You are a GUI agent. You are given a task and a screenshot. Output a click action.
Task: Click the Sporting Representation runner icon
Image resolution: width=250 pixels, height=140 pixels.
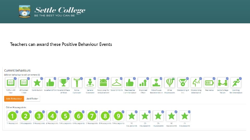236,83
